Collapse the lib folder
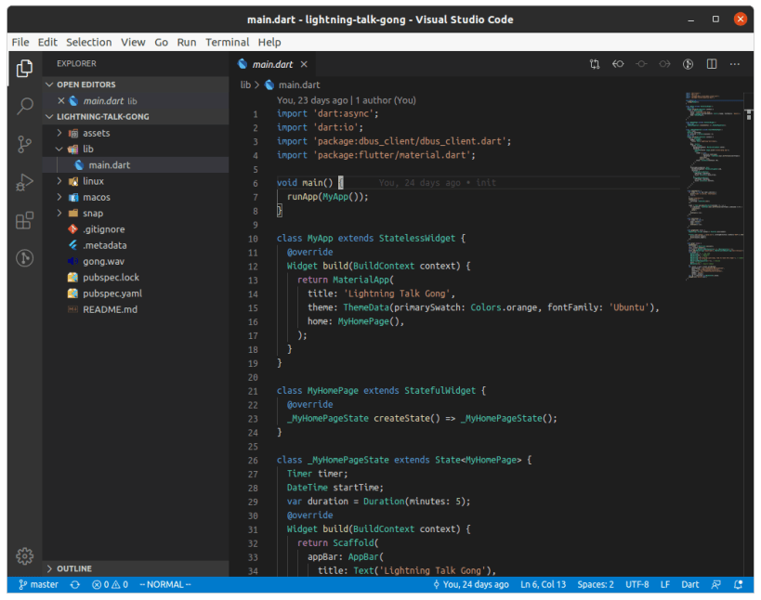 87,149
